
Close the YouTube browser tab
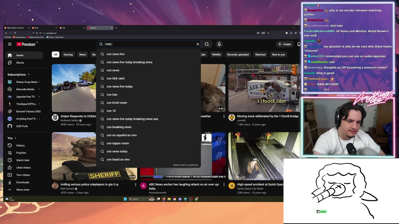click(x=112, y=28)
